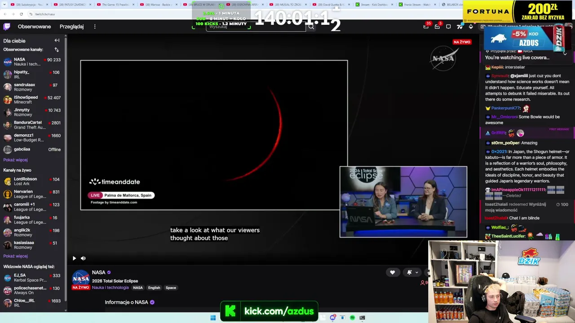Open the notifications inbox with 3 badge
This screenshot has height=323, width=575.
pyautogui.click(x=437, y=26)
